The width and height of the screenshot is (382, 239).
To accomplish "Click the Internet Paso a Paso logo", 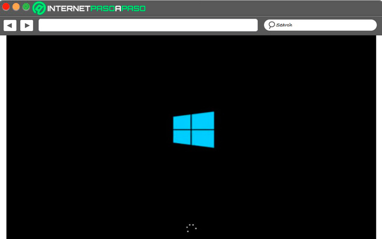I will pyautogui.click(x=89, y=8).
